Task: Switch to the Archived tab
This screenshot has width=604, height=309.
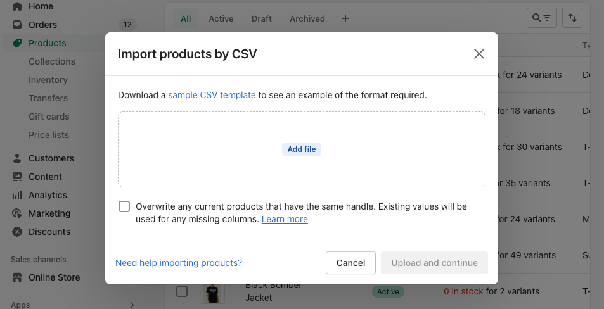Action: (x=307, y=18)
